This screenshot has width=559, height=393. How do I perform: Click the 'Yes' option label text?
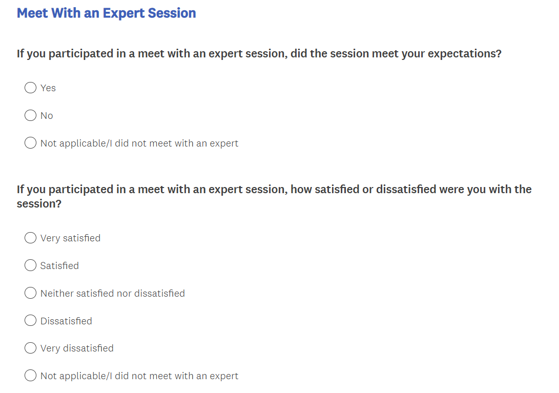48,88
